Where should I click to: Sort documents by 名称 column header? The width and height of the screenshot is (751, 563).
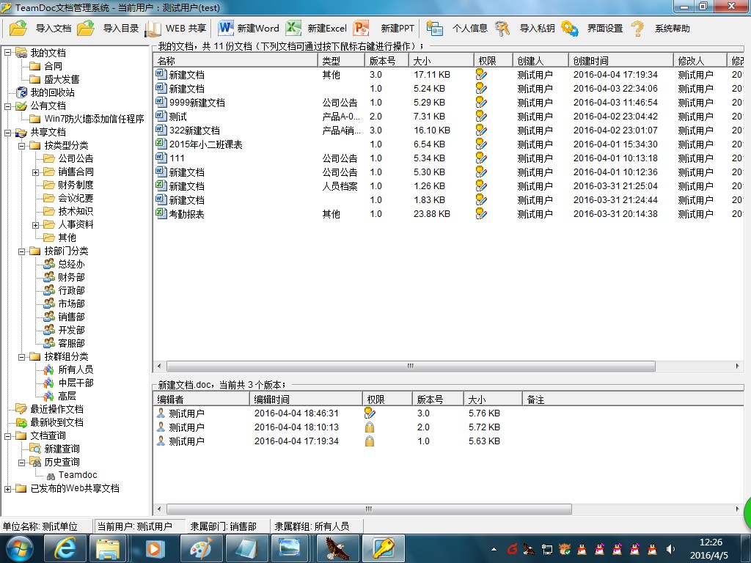(x=235, y=60)
